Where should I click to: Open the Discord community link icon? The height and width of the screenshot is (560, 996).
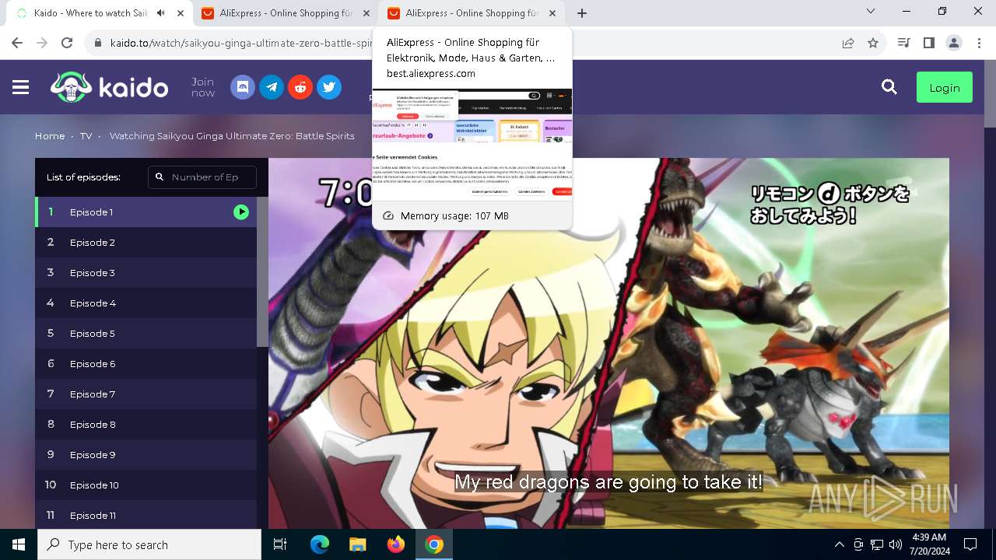coord(243,87)
